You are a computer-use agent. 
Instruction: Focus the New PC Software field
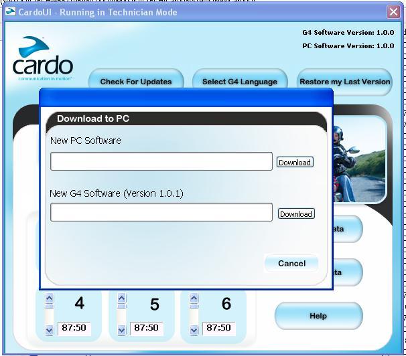tap(161, 161)
